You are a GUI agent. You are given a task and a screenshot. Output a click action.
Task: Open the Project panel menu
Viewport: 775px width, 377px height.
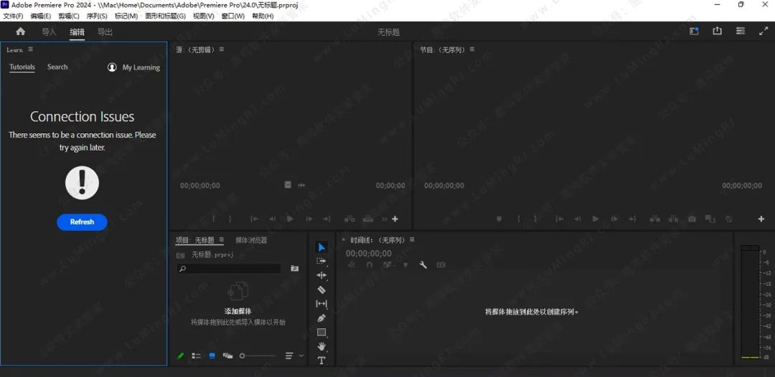pos(222,240)
